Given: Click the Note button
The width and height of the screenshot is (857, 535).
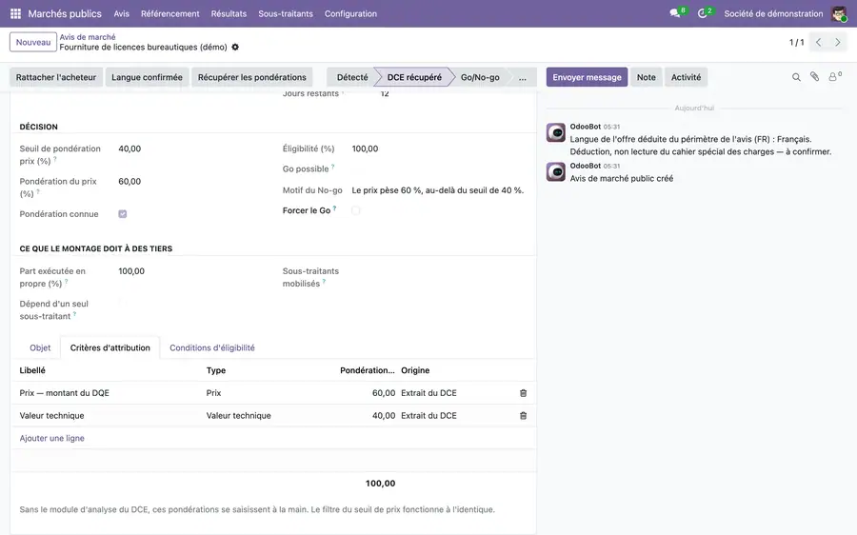Looking at the screenshot, I should (x=646, y=77).
